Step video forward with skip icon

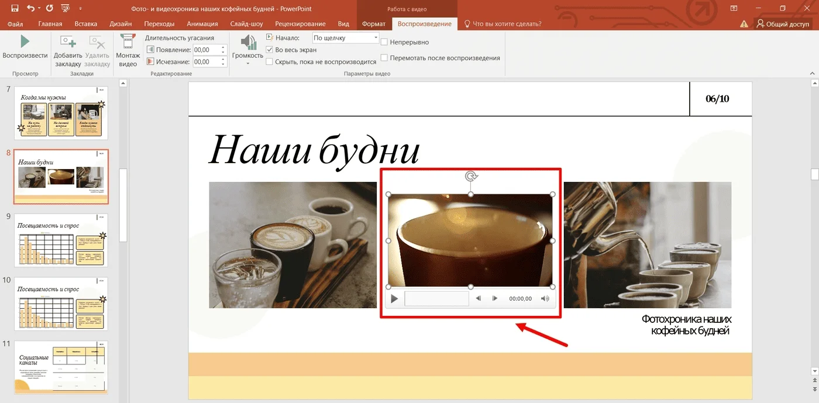[x=495, y=299]
